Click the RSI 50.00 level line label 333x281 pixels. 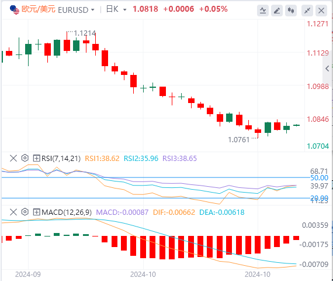tap(319, 178)
